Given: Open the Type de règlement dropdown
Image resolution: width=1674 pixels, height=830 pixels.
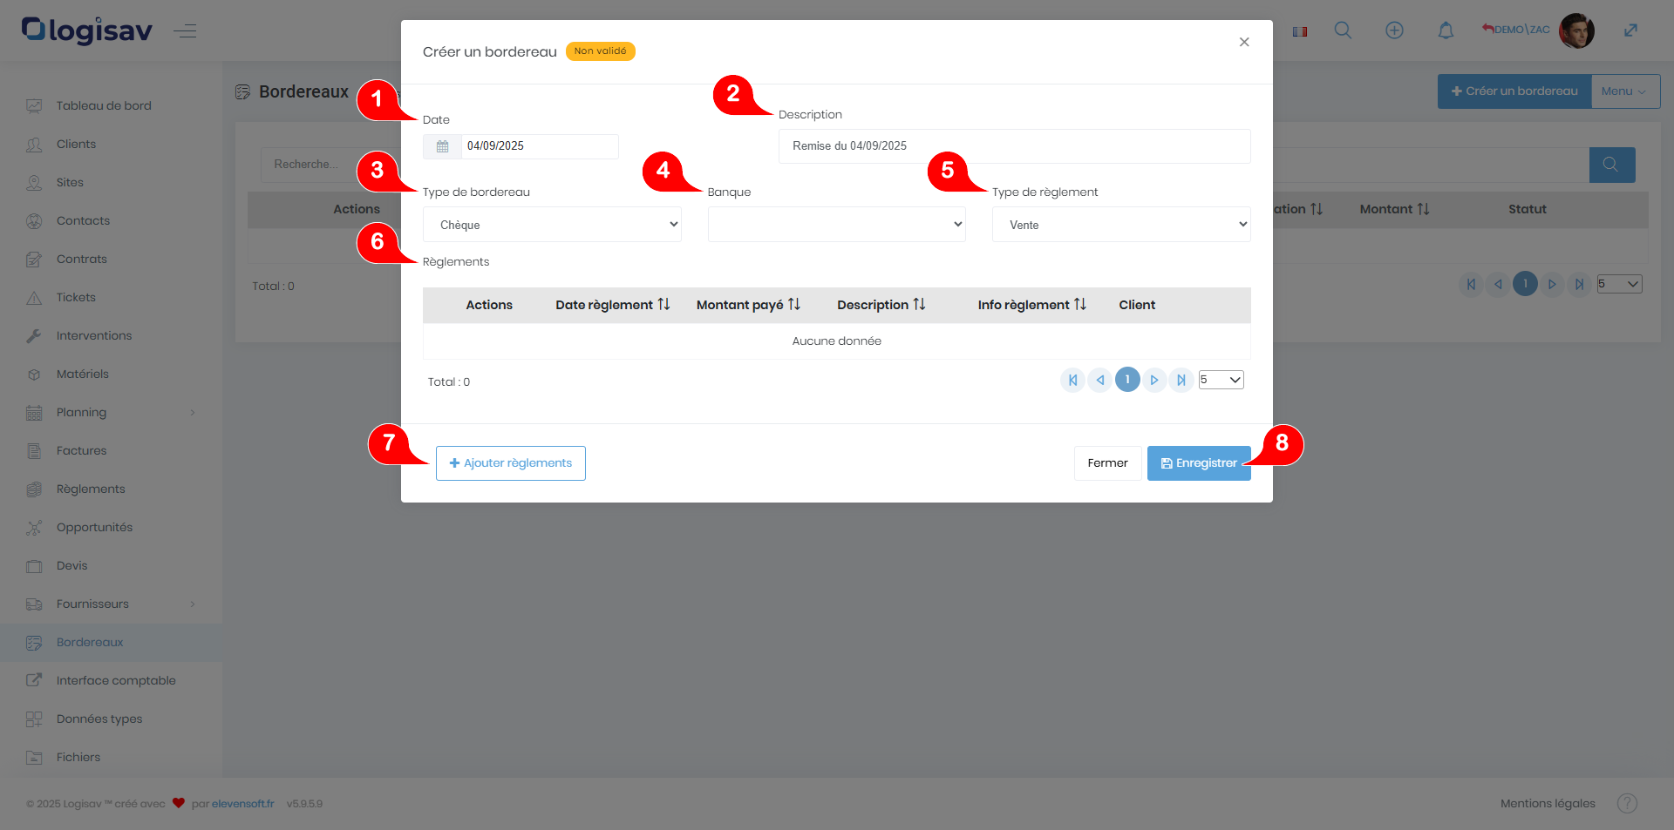Looking at the screenshot, I should [1120, 225].
